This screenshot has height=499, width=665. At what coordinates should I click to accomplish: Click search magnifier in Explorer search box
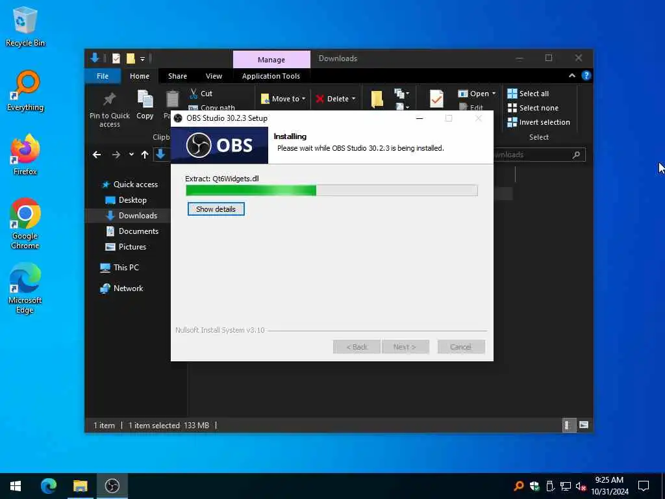coord(576,155)
